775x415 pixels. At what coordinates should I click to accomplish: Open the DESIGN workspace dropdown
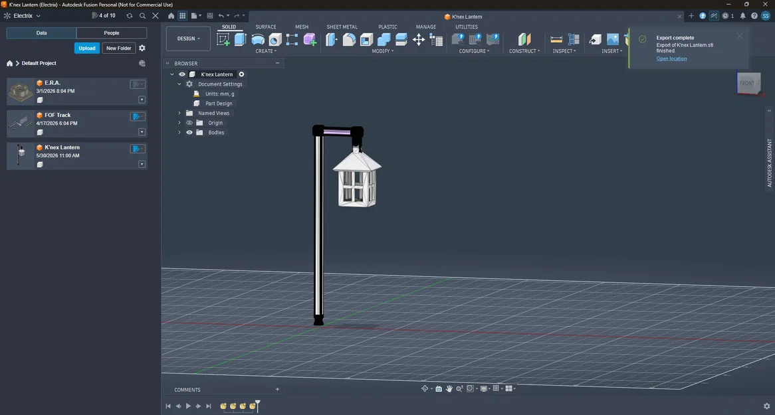coord(188,39)
